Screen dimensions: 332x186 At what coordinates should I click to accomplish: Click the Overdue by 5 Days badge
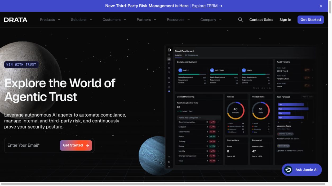[x=285, y=134]
